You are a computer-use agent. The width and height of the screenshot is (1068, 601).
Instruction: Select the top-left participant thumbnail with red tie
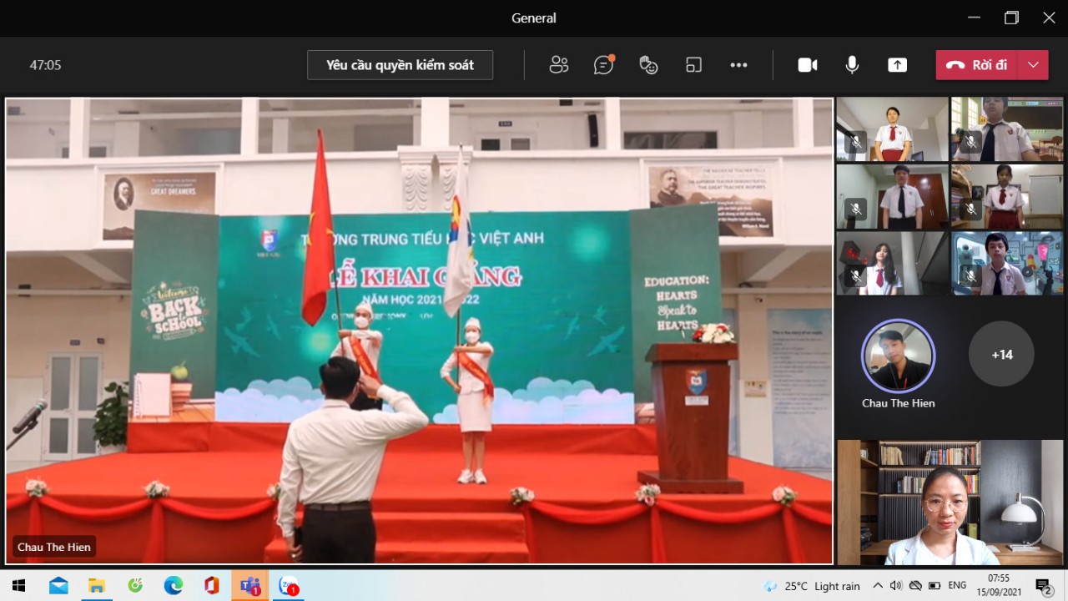[892, 129]
